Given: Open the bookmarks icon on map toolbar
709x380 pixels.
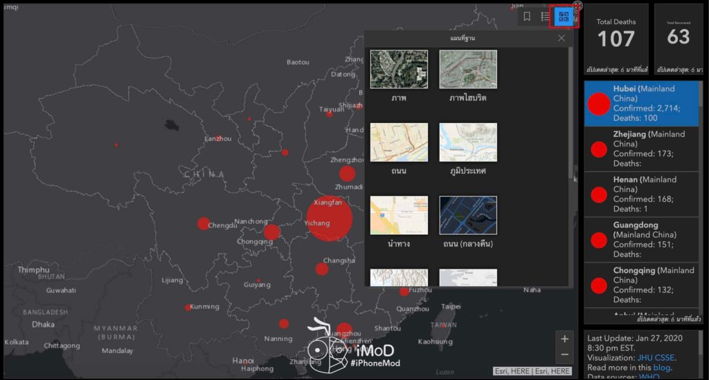Looking at the screenshot, I should (x=527, y=17).
